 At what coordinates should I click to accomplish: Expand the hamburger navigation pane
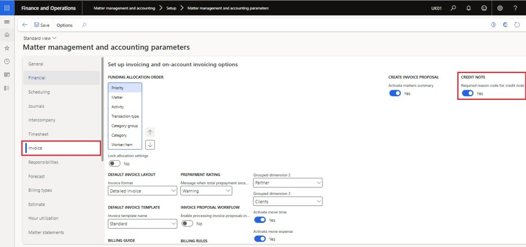click(x=7, y=22)
